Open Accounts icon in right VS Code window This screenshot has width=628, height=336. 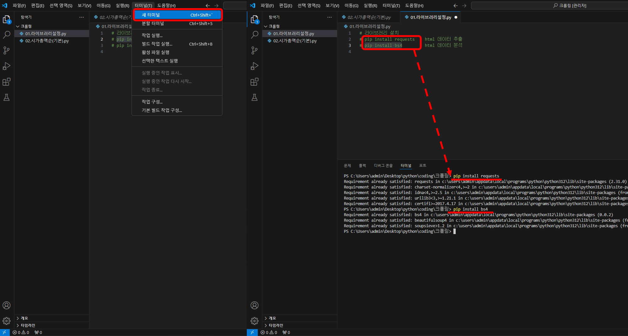[255, 305]
